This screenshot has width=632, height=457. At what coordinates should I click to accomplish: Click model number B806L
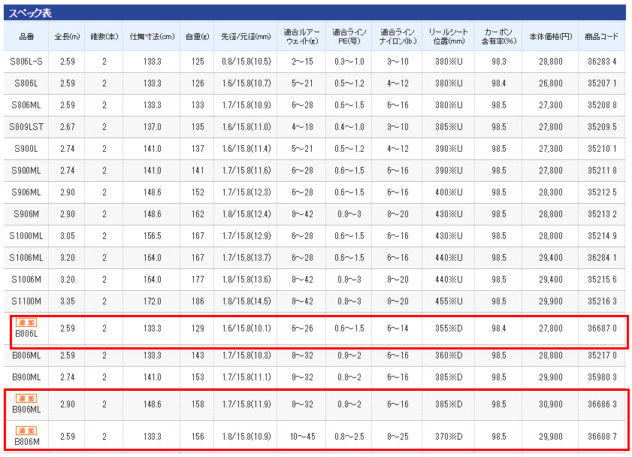tap(26, 334)
